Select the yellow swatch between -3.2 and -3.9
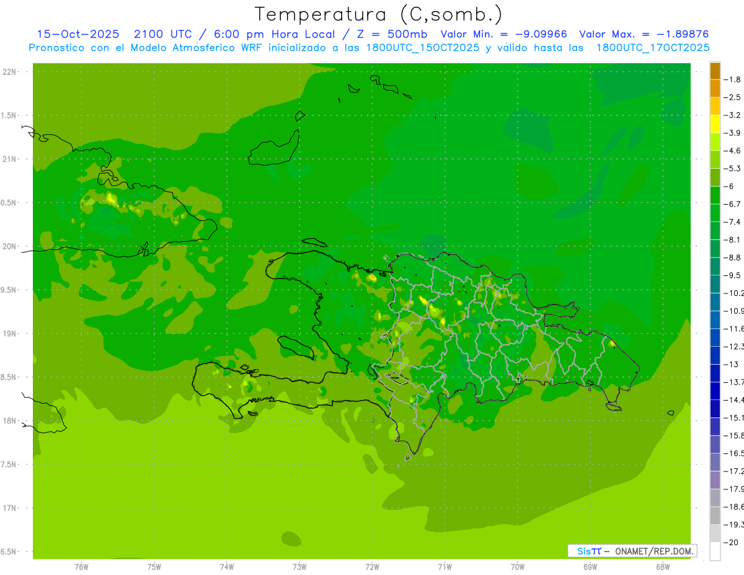 point(715,124)
